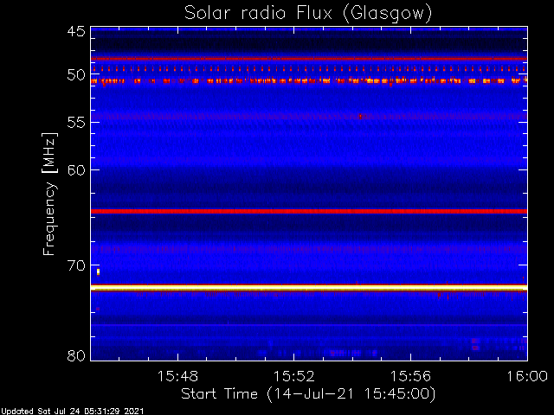
Task: Select the 15:56 time tick label
Action: coord(410,377)
